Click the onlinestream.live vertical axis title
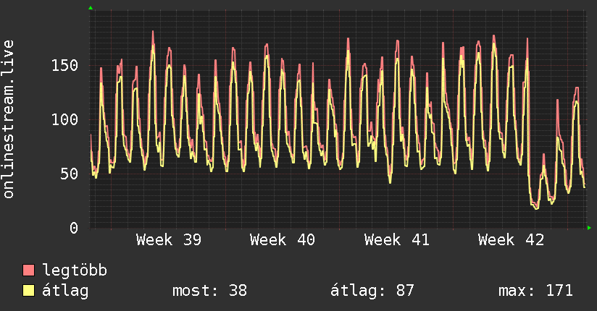Image resolution: width=597 pixels, height=311 pixels. 8,119
